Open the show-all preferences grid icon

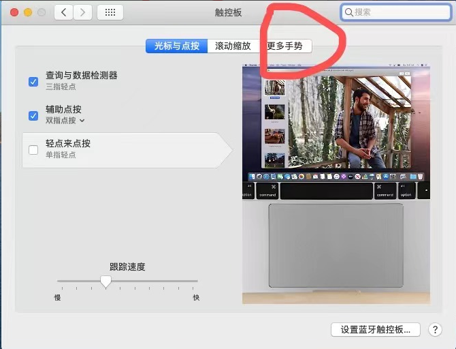click(x=110, y=12)
